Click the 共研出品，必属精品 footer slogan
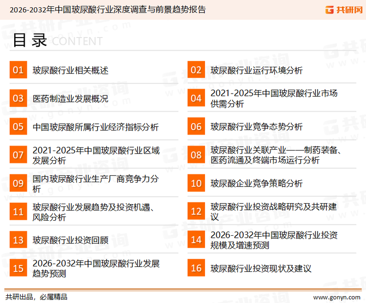 coord(36,297)
